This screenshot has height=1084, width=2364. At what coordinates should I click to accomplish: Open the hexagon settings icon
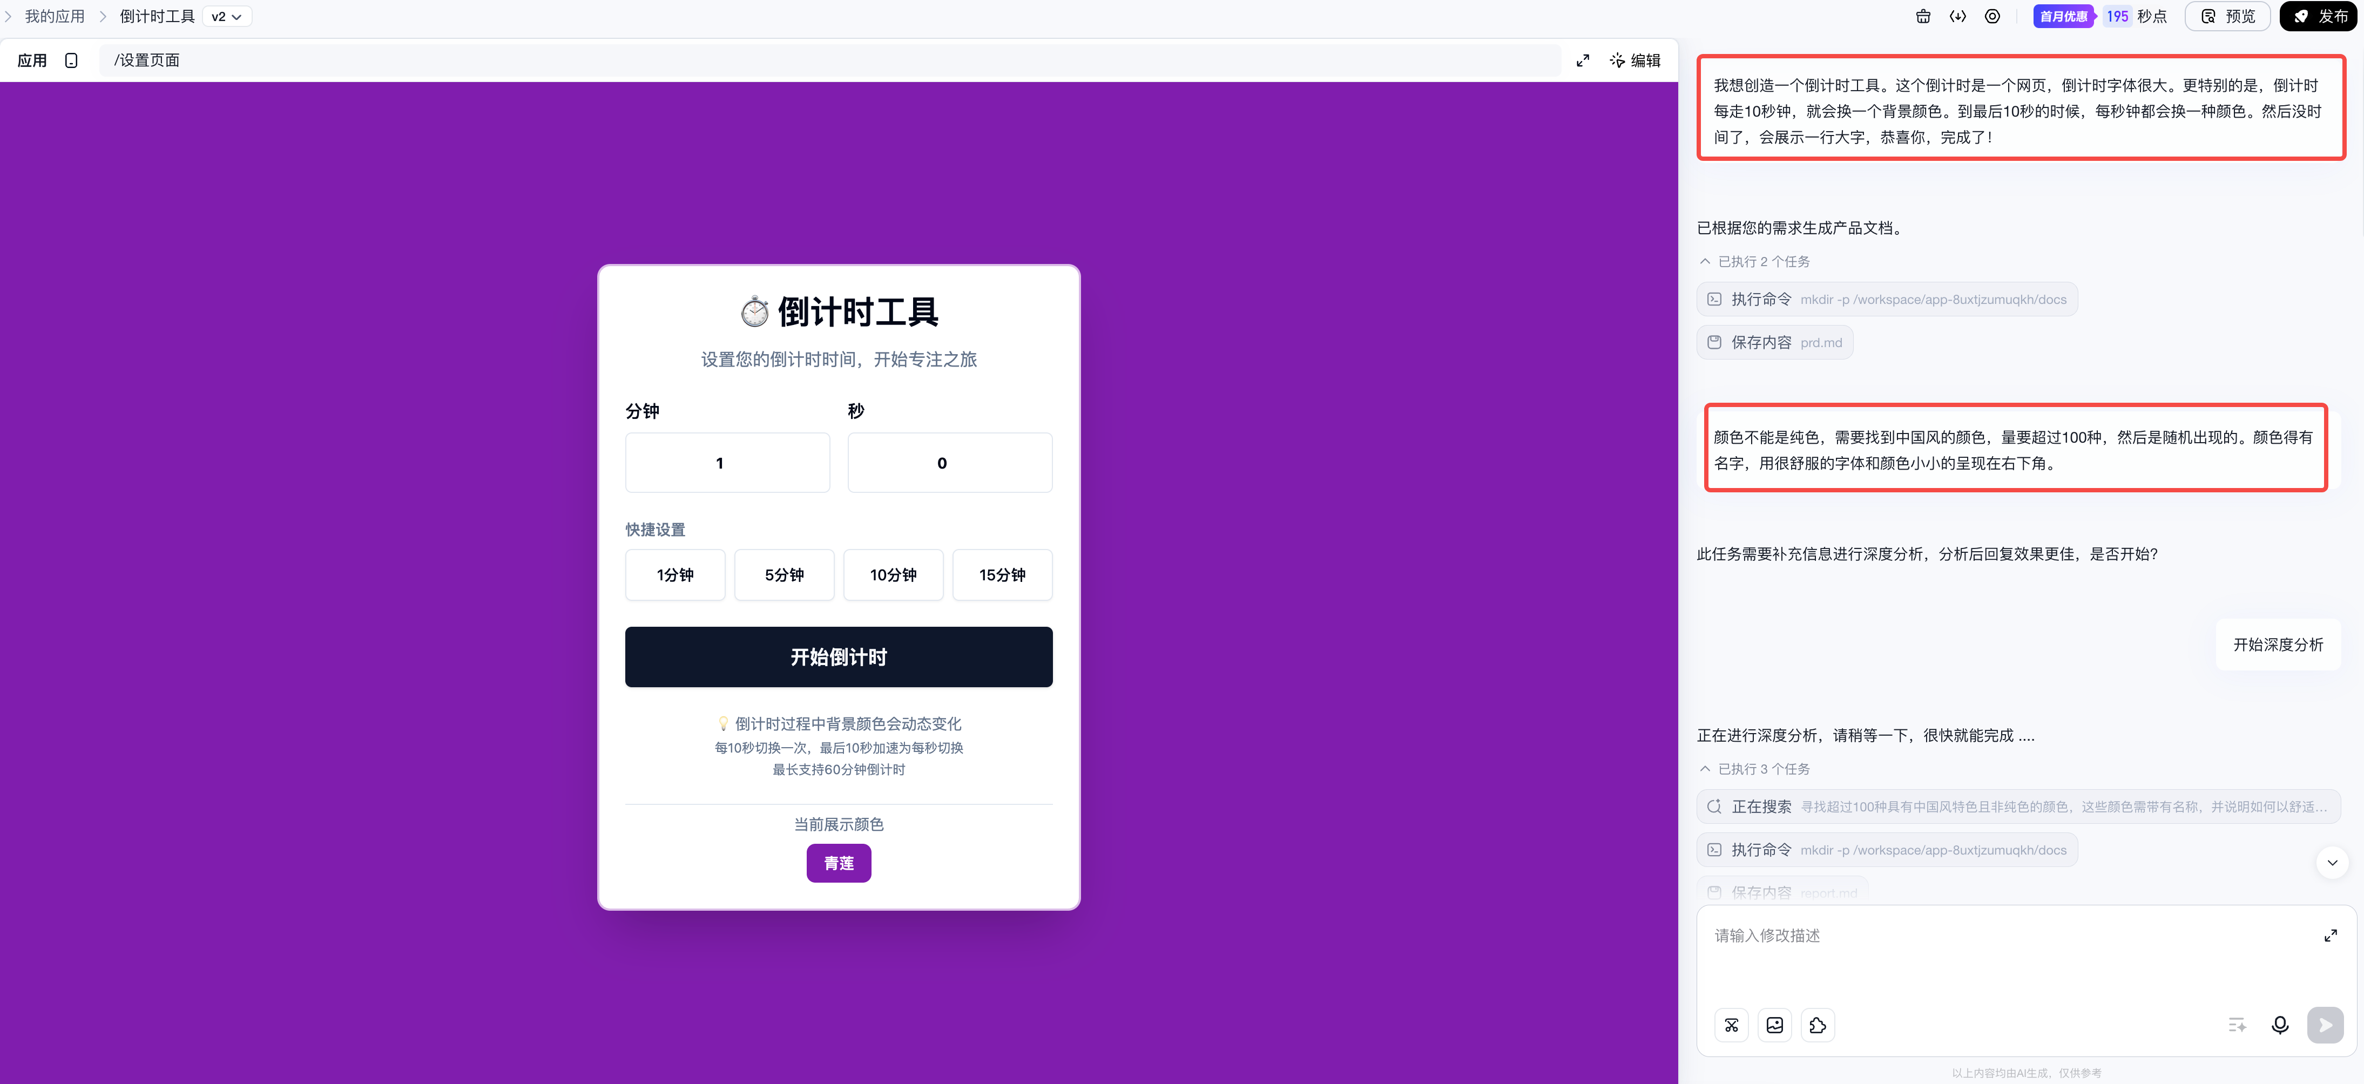(1992, 17)
